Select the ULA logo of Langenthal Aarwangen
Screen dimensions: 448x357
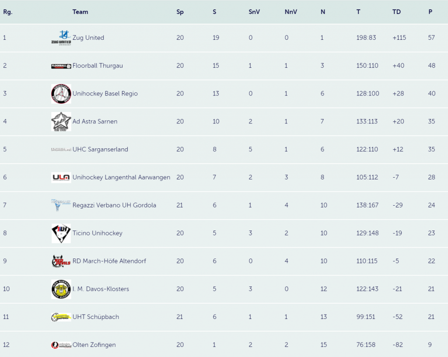(x=61, y=177)
